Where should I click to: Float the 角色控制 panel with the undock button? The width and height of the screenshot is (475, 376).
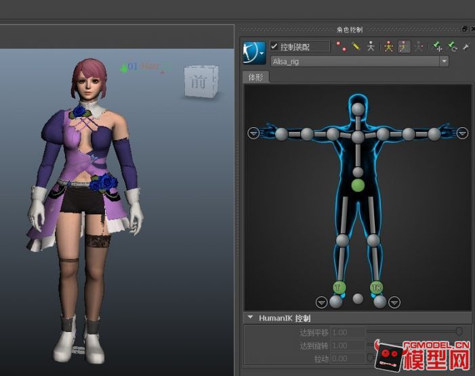464,29
